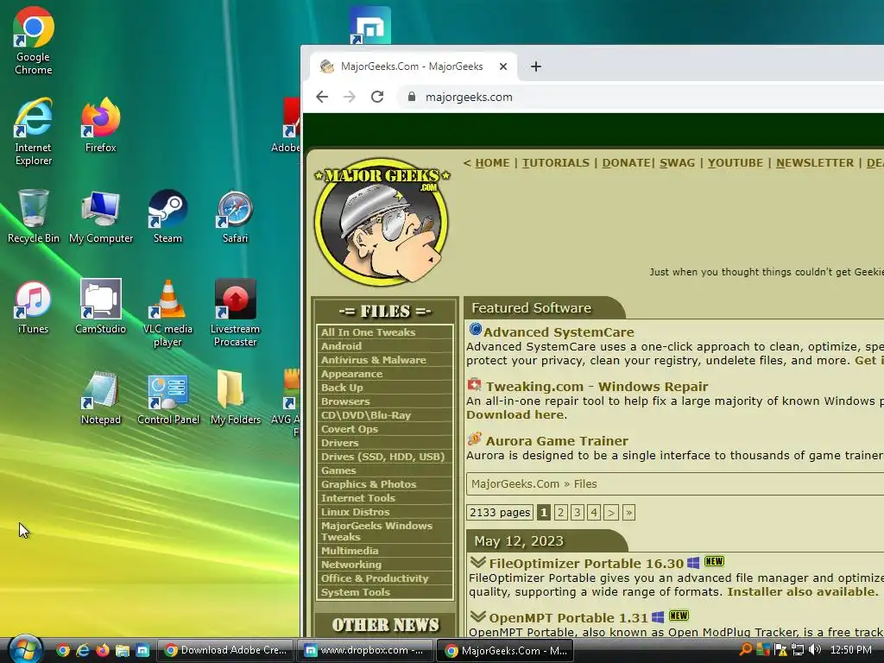Open the DONATE nav link
Screen dimensions: 884x663
tap(627, 163)
